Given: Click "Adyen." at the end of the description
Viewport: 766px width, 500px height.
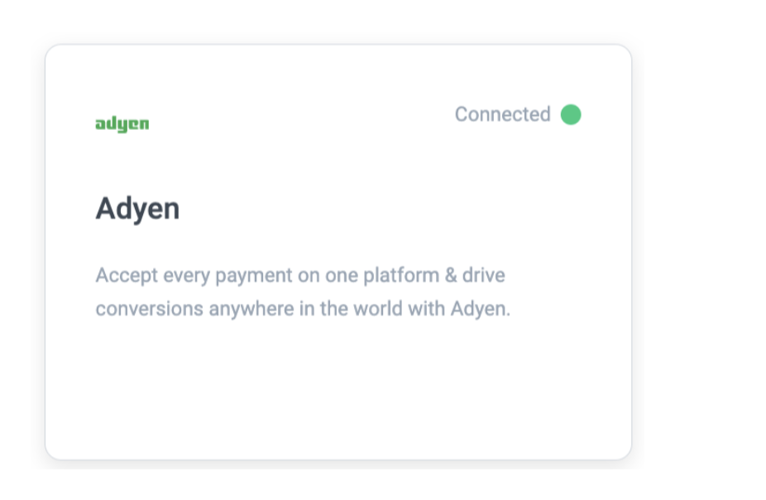Looking at the screenshot, I should pos(481,310).
